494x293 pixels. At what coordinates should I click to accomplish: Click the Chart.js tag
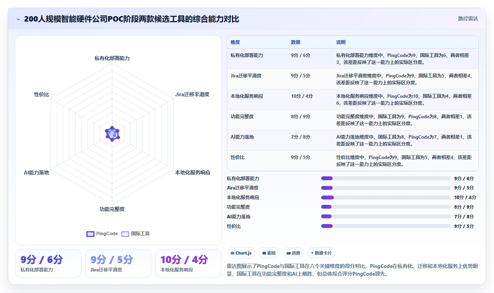point(241,253)
